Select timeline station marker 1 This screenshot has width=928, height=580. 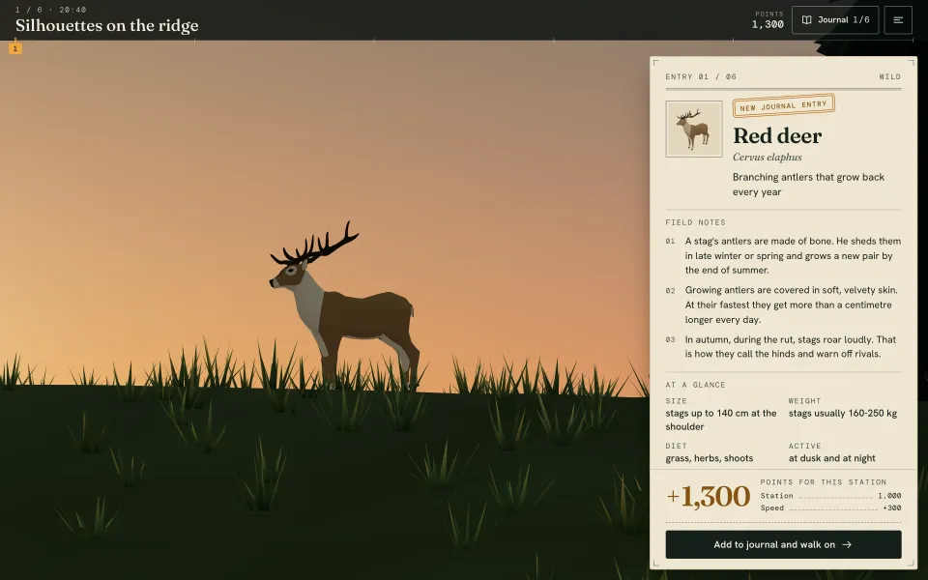[x=15, y=48]
